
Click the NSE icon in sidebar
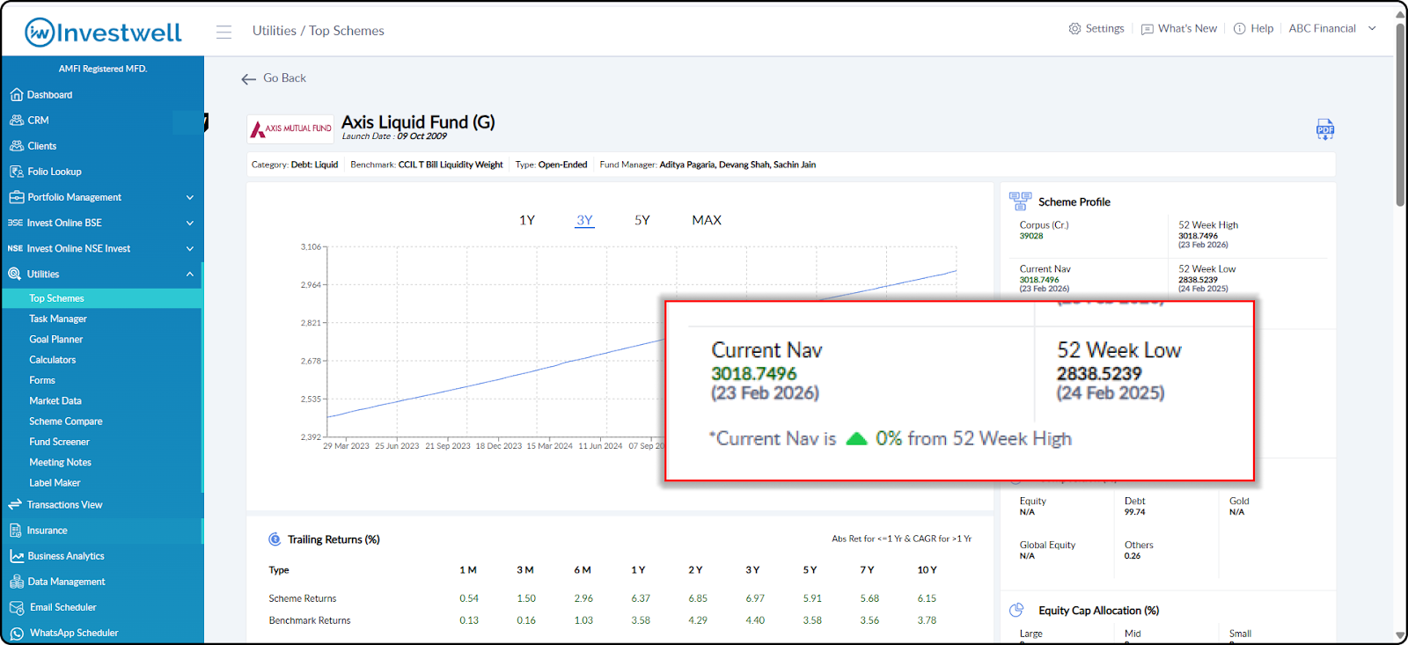(15, 248)
